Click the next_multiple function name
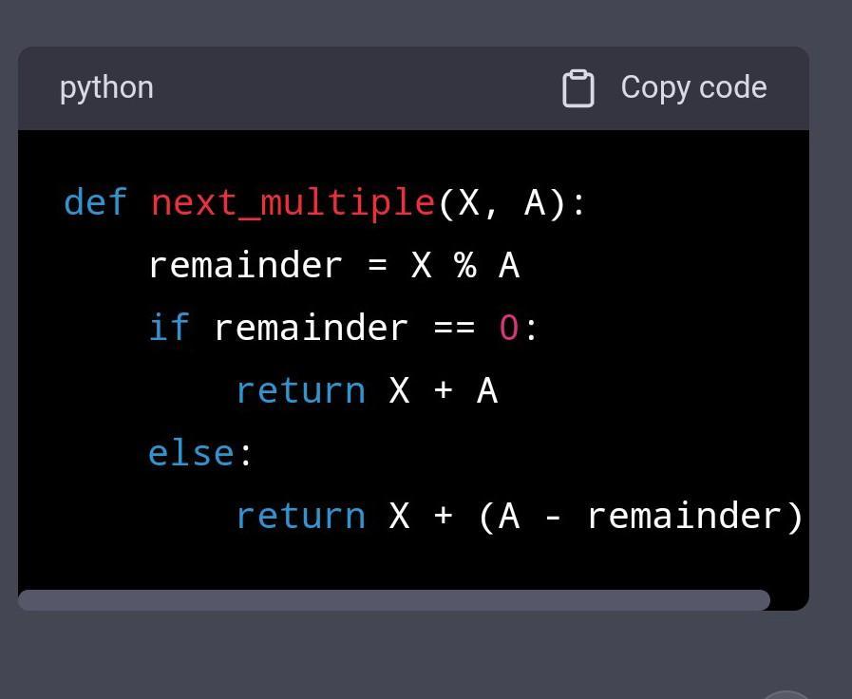 (293, 202)
